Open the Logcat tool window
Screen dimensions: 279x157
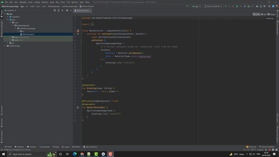click(66, 147)
